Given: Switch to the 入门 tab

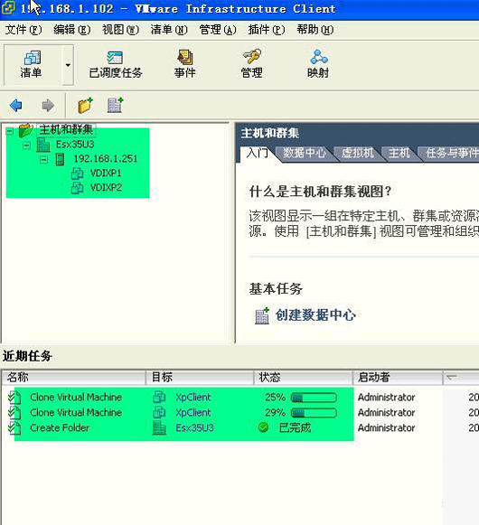Looking at the screenshot, I should (257, 153).
